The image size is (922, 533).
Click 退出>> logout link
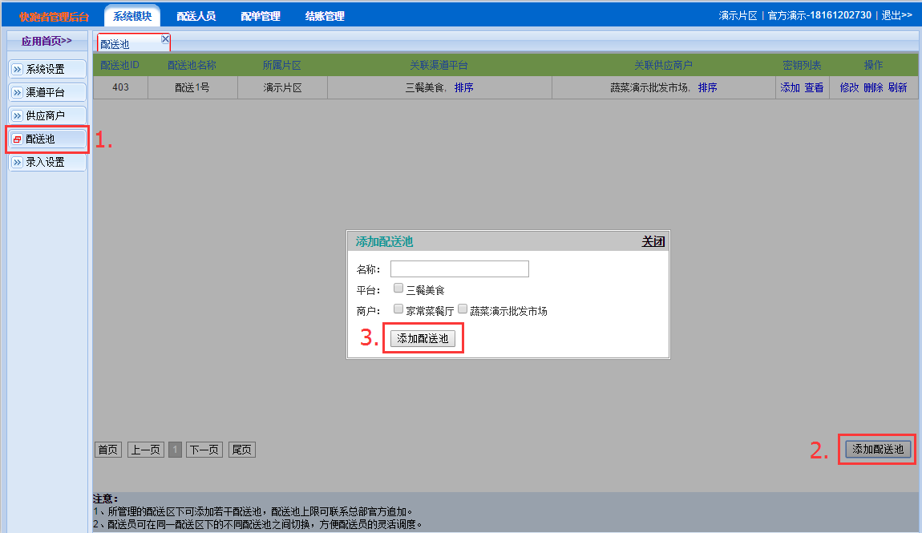point(896,16)
